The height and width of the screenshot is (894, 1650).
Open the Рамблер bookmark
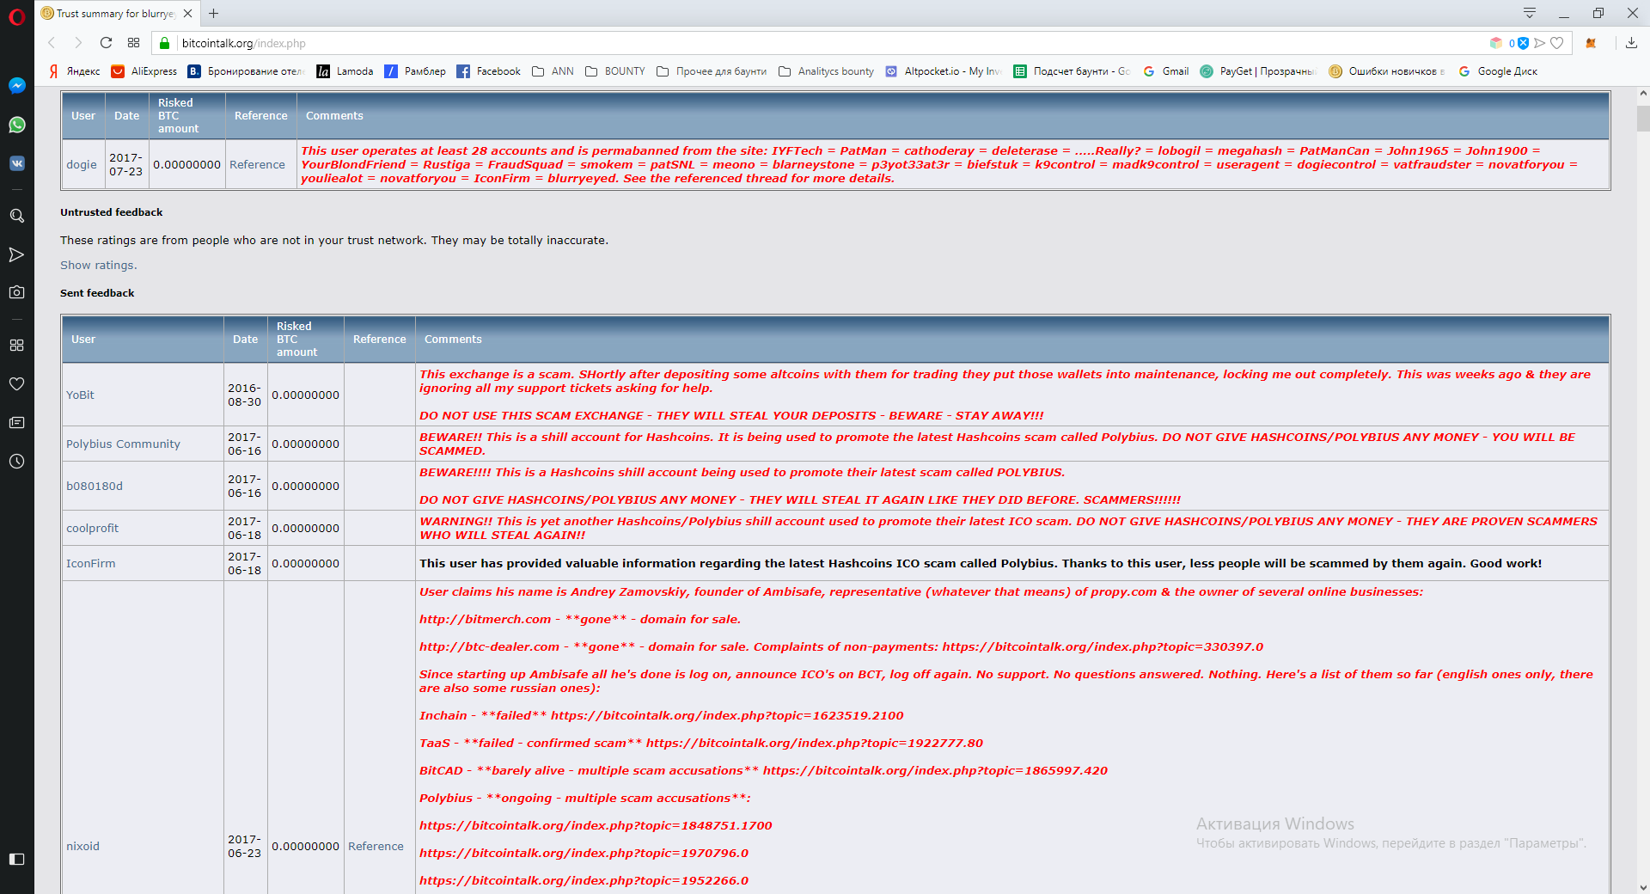click(415, 71)
